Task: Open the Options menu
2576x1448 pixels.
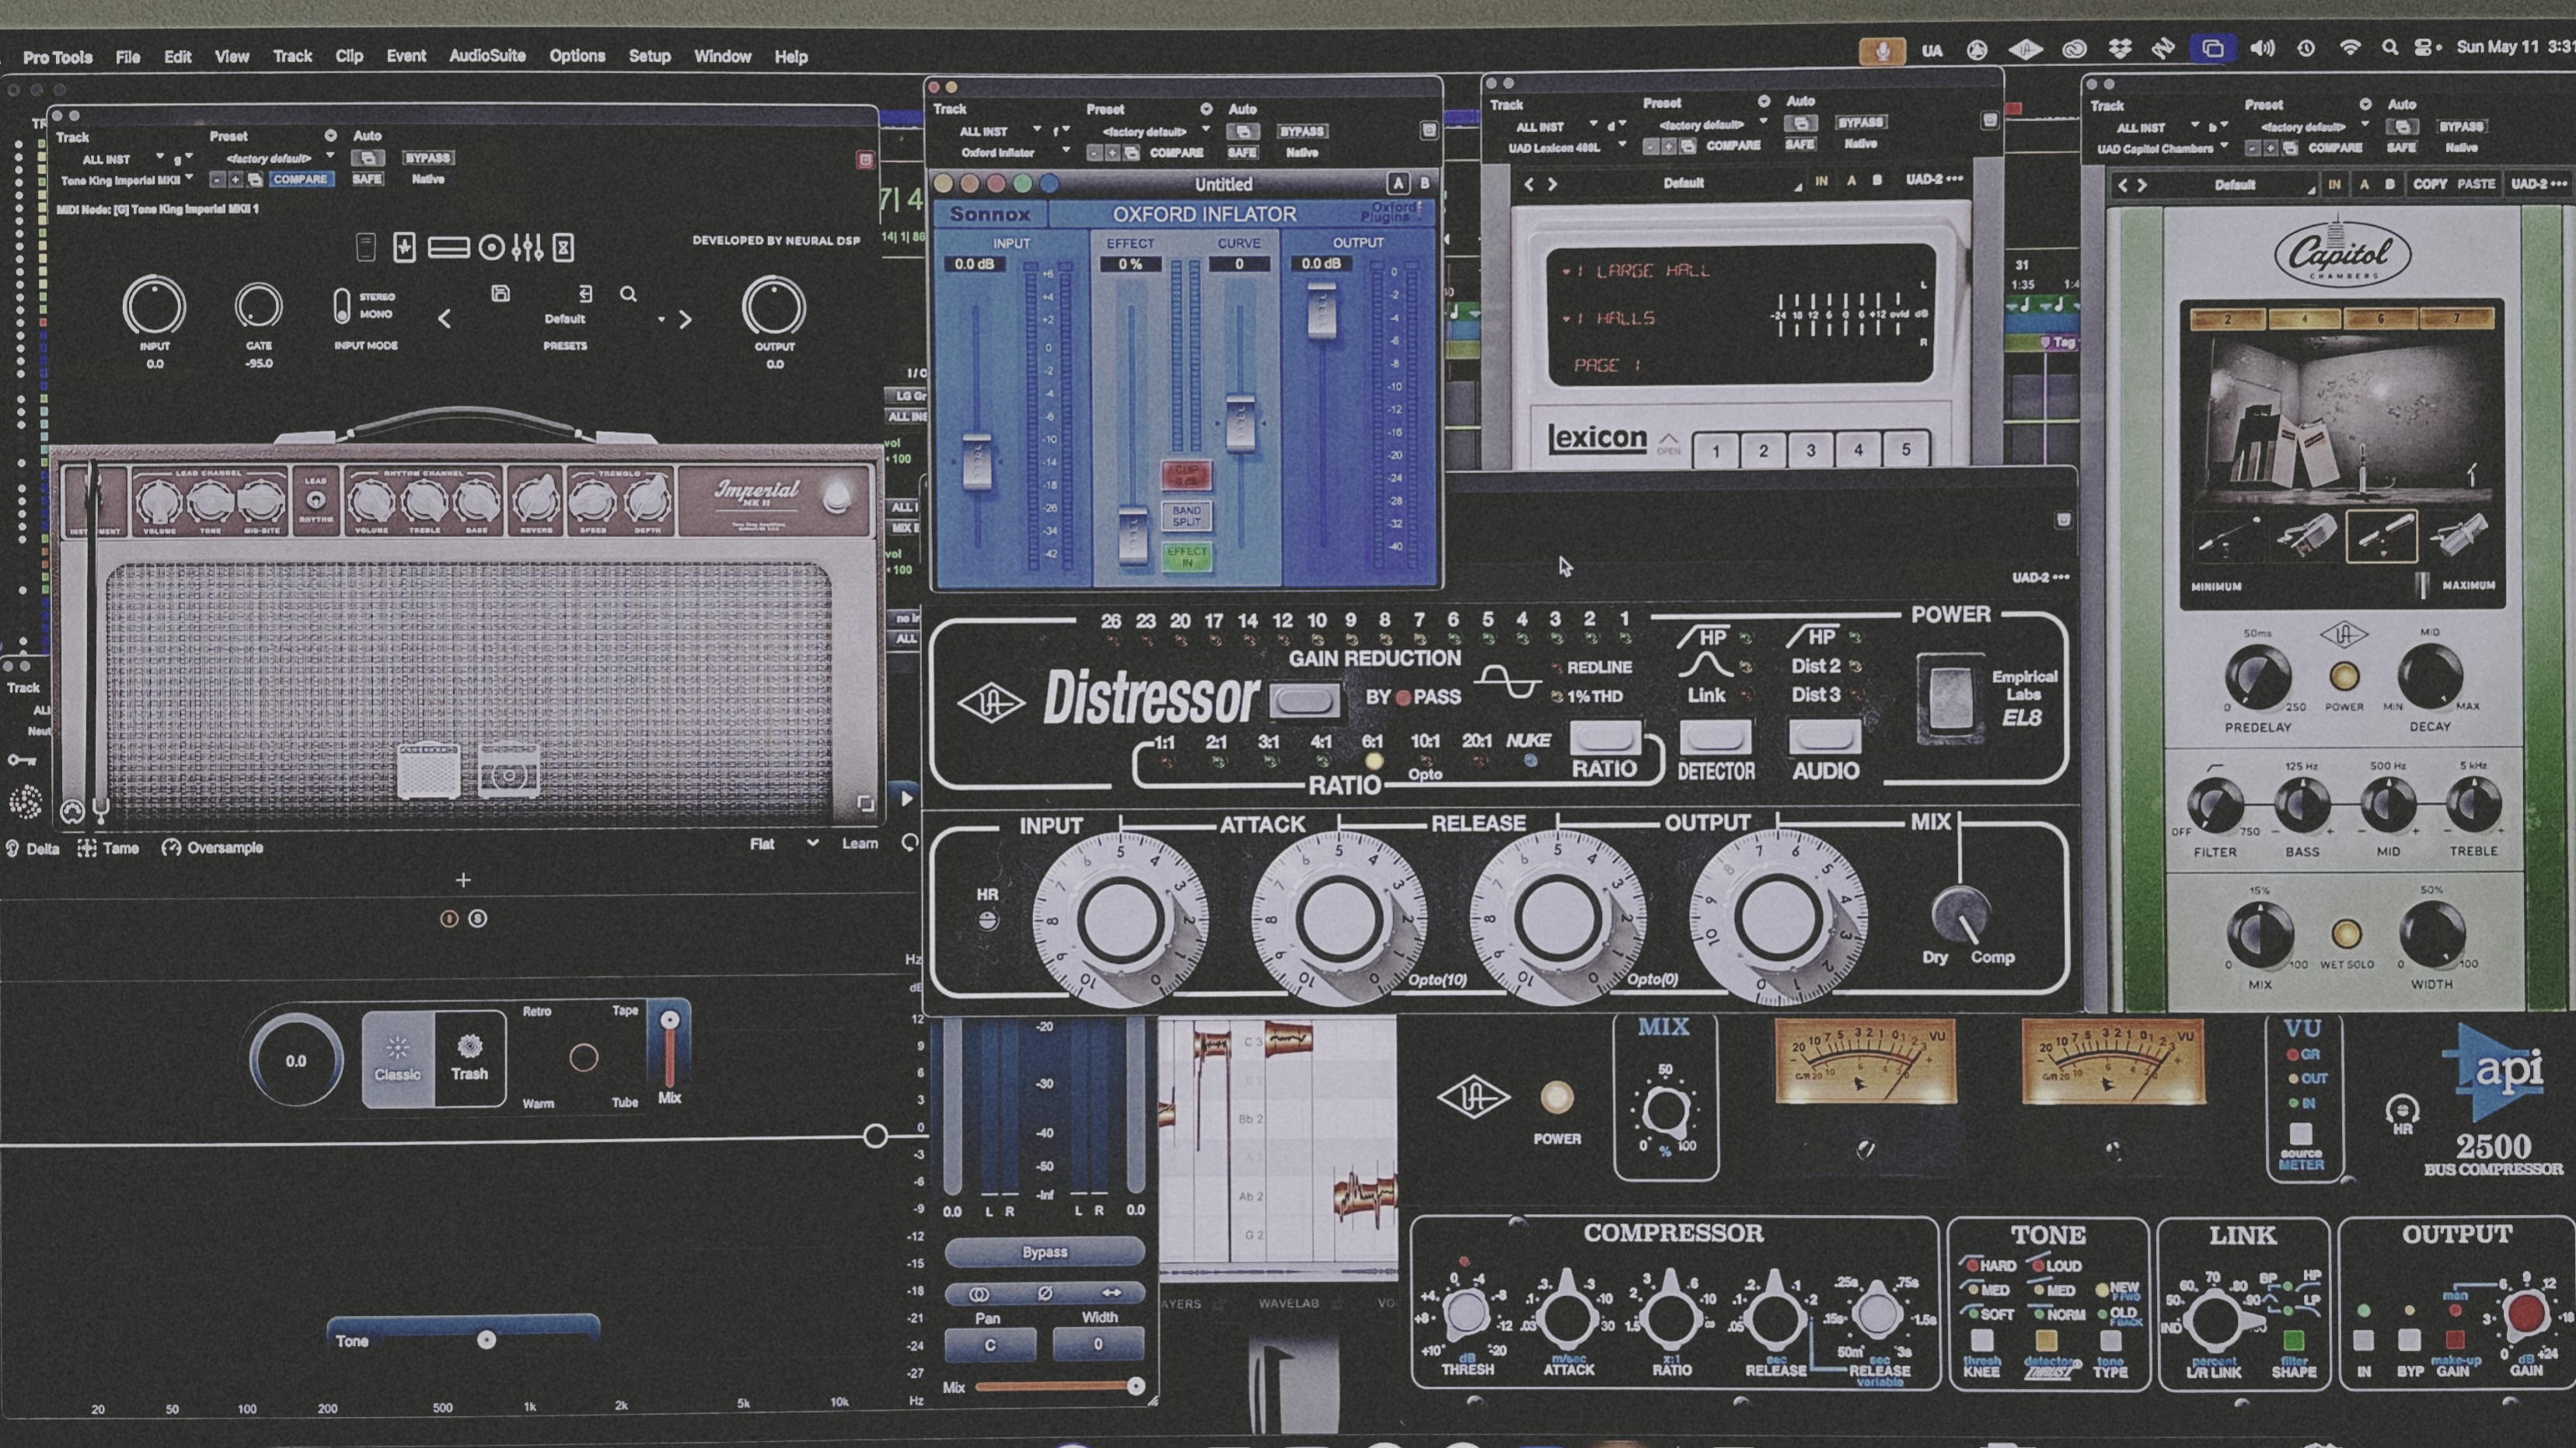Action: [x=577, y=56]
